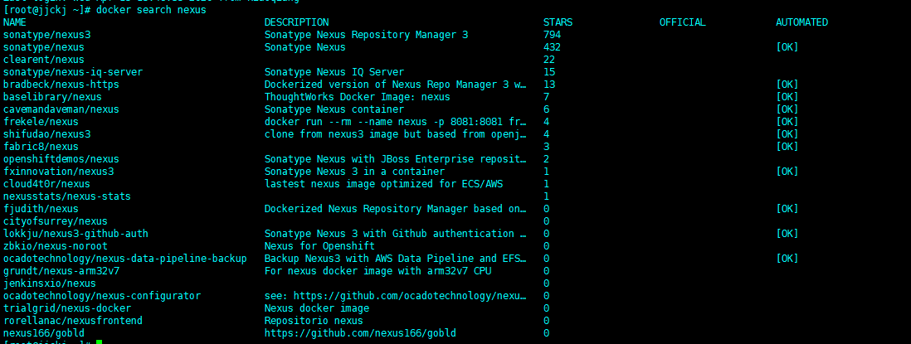Open the github.com/nexus166/gobld URL

tap(360, 333)
